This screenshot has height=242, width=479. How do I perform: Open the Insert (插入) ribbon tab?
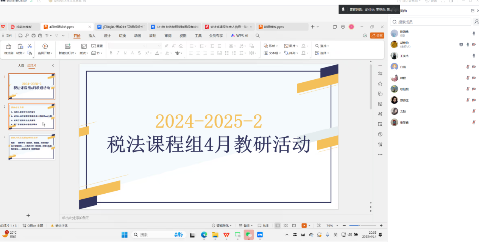(x=92, y=36)
